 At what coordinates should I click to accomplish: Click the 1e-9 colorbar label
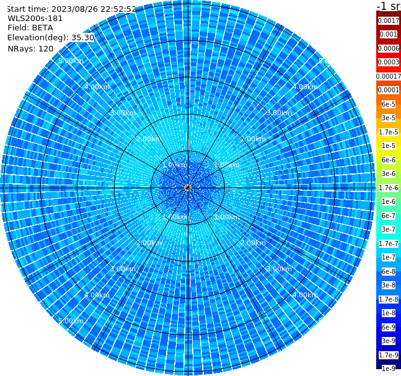(x=389, y=369)
